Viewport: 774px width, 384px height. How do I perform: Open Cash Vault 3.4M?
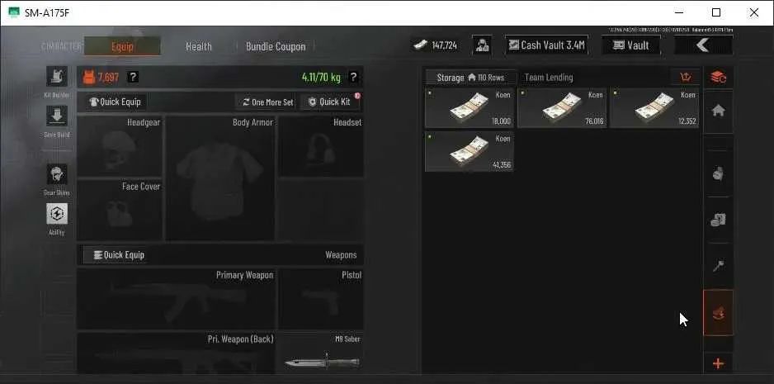pyautogui.click(x=547, y=45)
